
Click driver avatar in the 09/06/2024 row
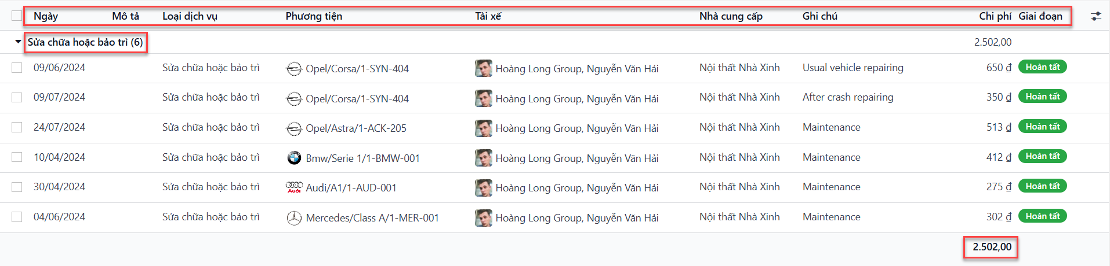coord(483,68)
